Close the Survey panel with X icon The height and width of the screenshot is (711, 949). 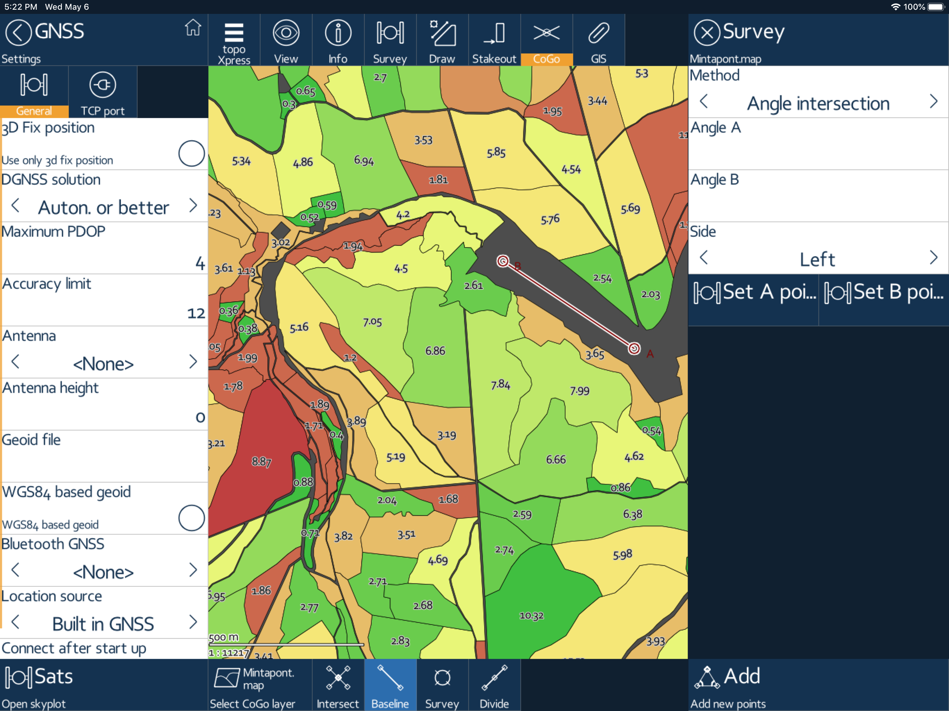(x=706, y=33)
